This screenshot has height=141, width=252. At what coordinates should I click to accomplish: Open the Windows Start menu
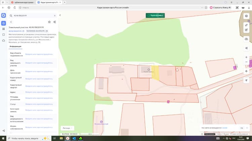coord(3,138)
